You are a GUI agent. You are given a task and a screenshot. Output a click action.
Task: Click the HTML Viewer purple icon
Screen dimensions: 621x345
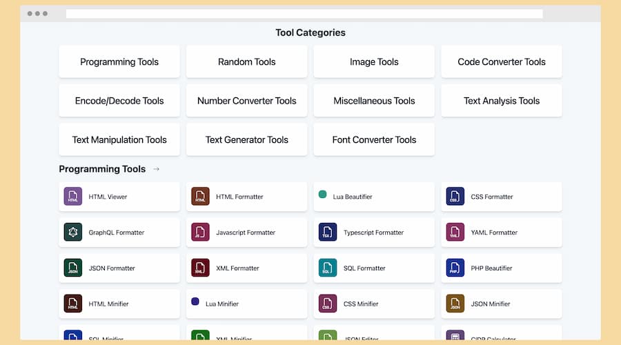pos(73,197)
